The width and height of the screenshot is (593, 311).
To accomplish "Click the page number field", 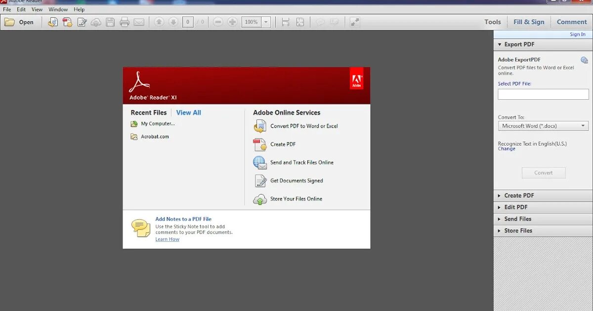I will click(188, 22).
